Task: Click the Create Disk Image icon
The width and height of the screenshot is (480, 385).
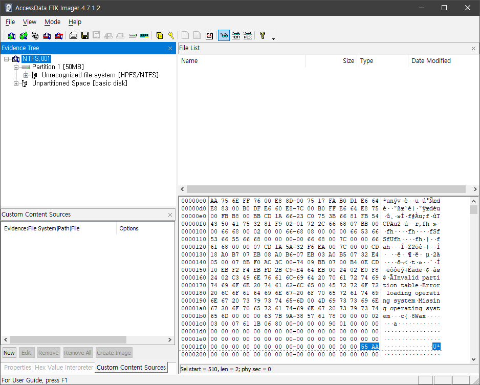Action: coord(73,35)
